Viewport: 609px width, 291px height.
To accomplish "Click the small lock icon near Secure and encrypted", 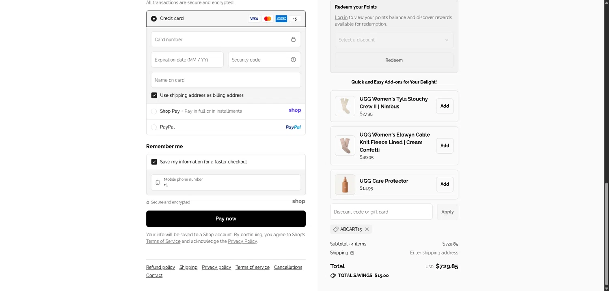I will [148, 202].
